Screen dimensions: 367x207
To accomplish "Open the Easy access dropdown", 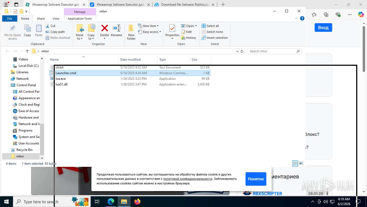I will point(149,32).
